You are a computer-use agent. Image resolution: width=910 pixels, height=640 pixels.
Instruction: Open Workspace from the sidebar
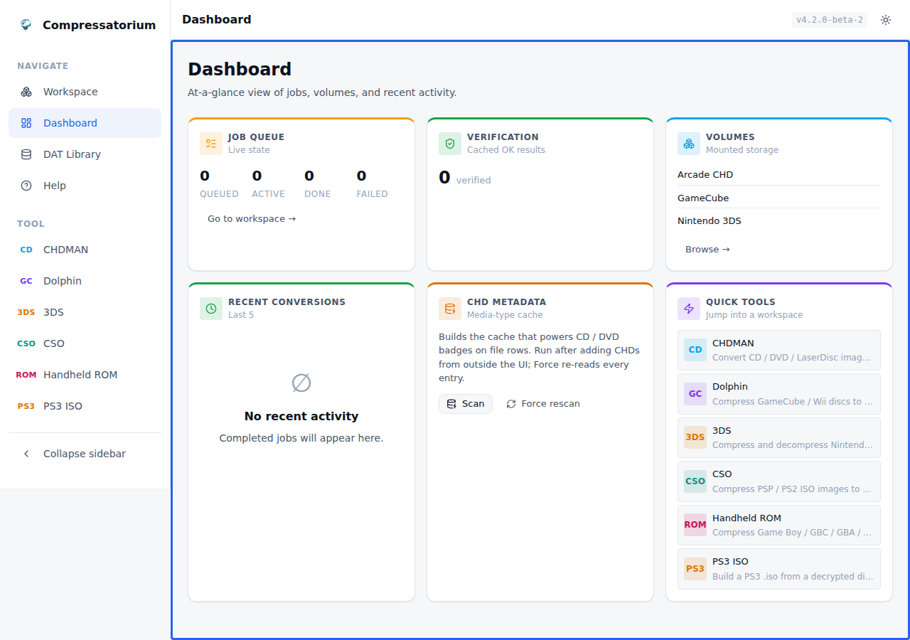[x=85, y=92]
